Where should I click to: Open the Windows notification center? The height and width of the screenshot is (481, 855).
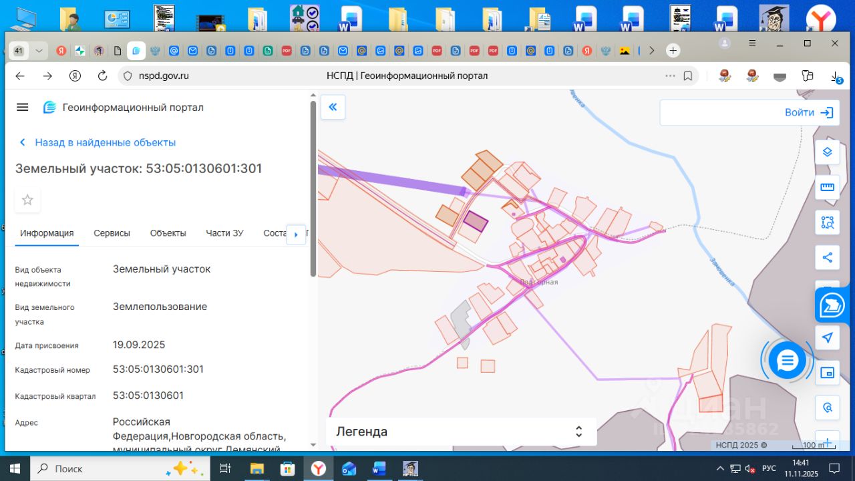pyautogui.click(x=834, y=468)
